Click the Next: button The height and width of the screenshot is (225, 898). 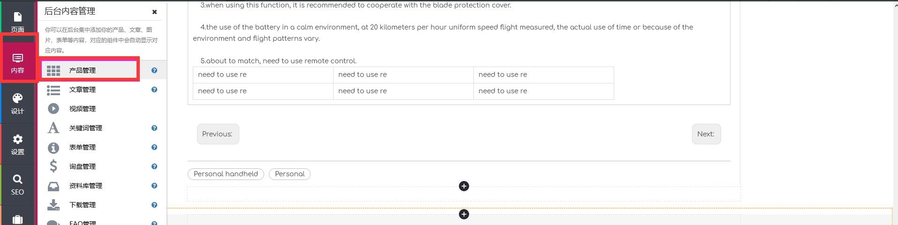pos(706,134)
